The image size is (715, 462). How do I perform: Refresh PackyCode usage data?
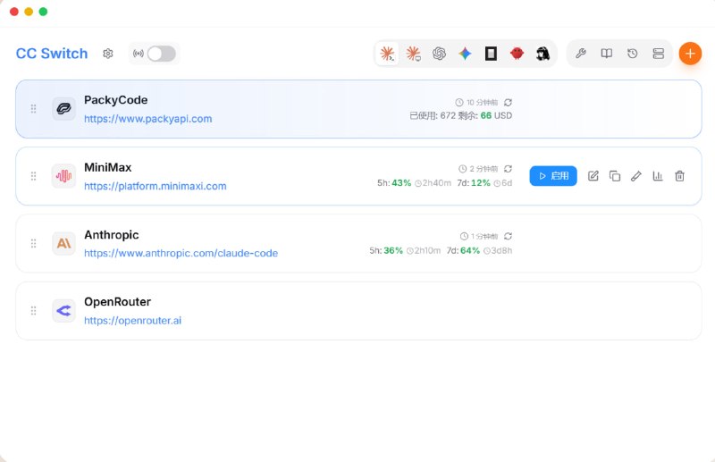tap(508, 102)
